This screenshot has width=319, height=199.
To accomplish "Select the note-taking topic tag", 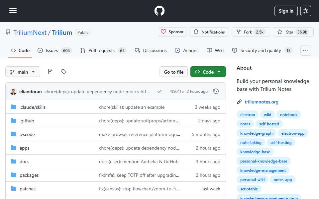I will click(x=251, y=143).
